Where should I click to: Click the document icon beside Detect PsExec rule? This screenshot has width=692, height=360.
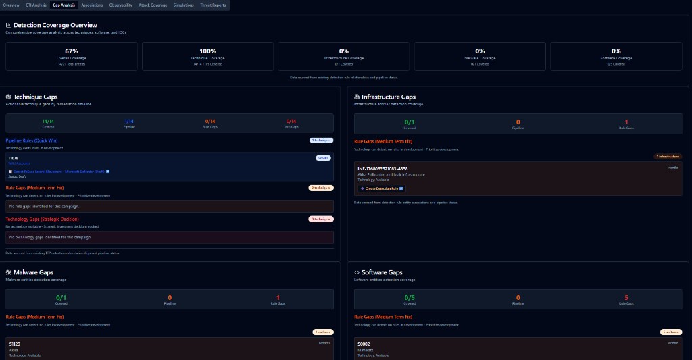11,171
